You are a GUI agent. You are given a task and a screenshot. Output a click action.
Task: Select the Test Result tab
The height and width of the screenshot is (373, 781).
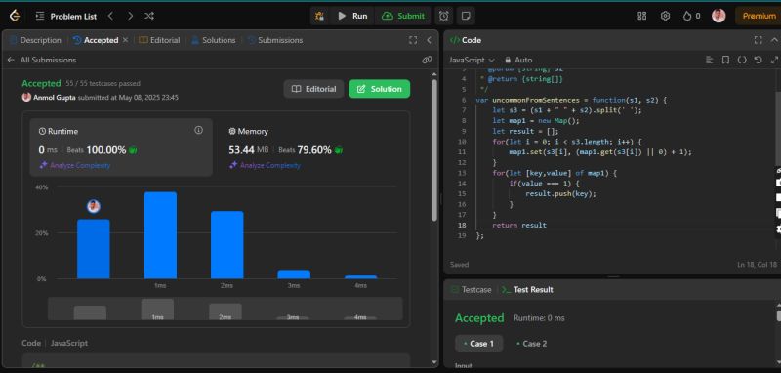click(527, 289)
